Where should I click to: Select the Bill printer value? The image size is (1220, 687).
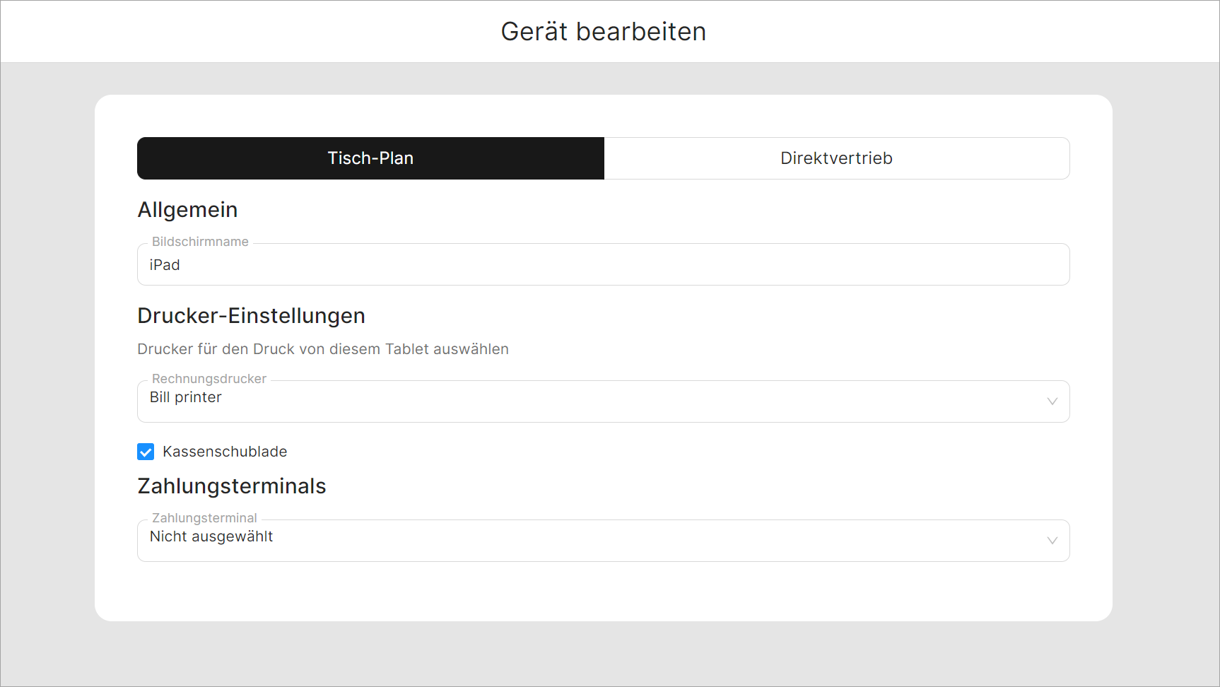click(185, 397)
